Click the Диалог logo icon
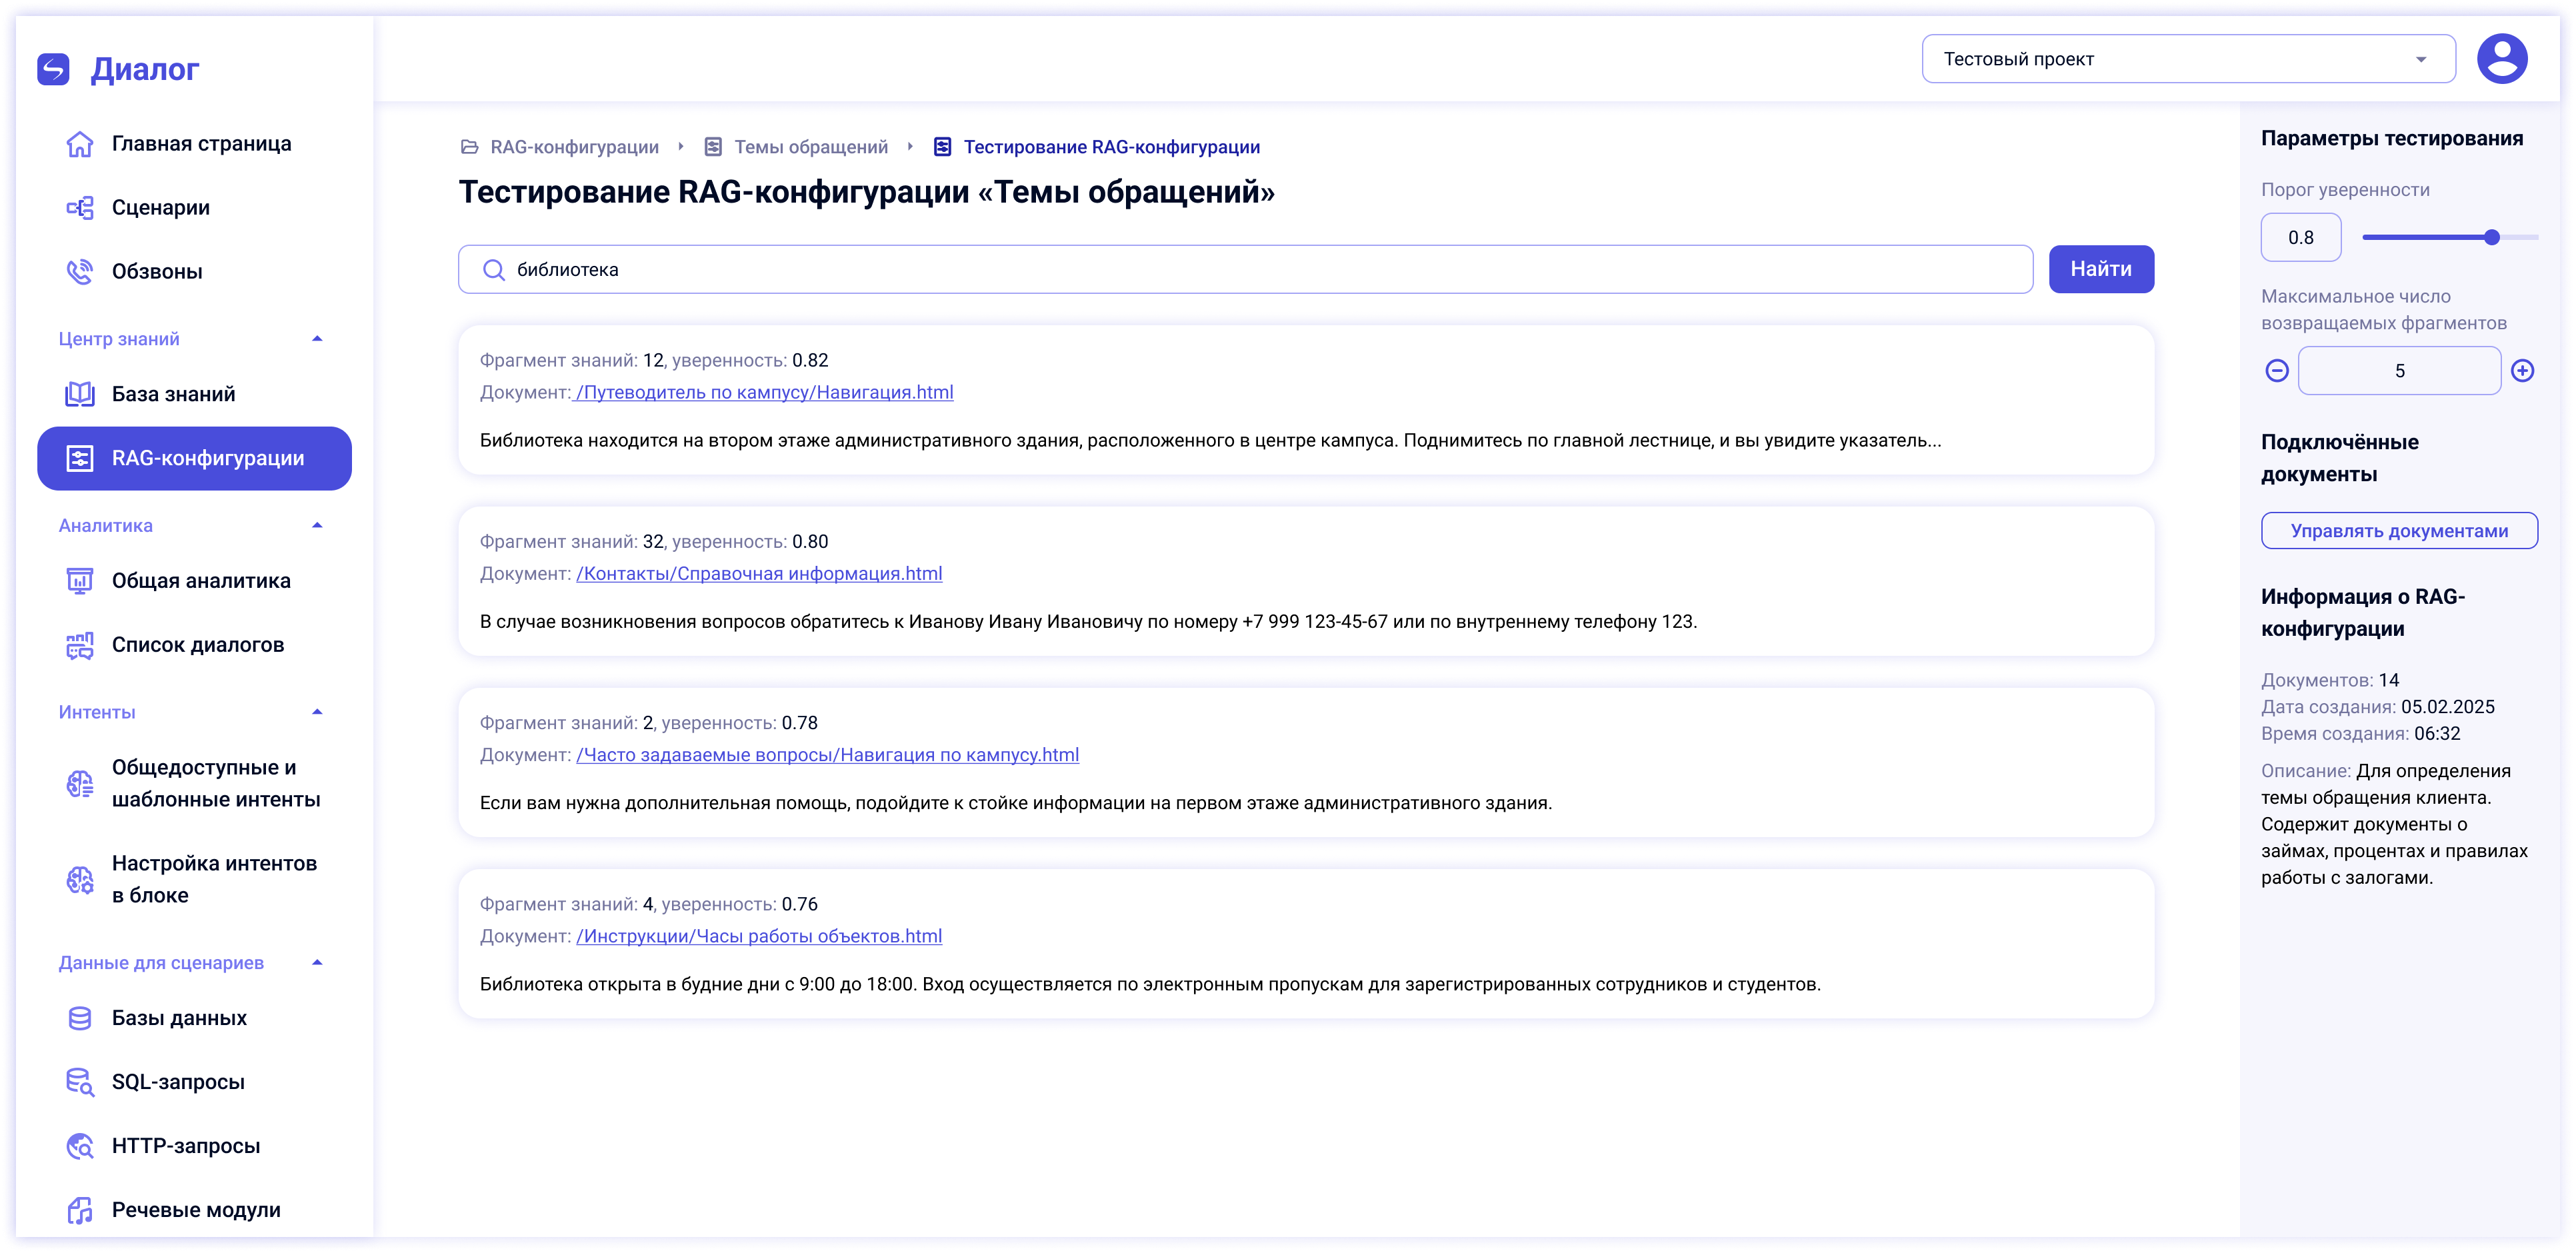2576x1253 pixels. point(53,69)
